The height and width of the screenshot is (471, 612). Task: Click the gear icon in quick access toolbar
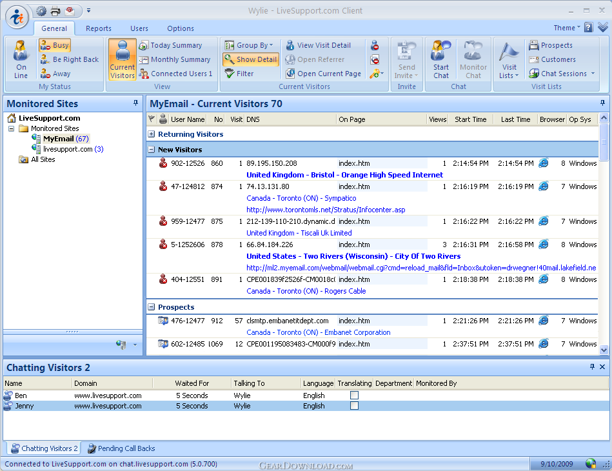(41, 11)
